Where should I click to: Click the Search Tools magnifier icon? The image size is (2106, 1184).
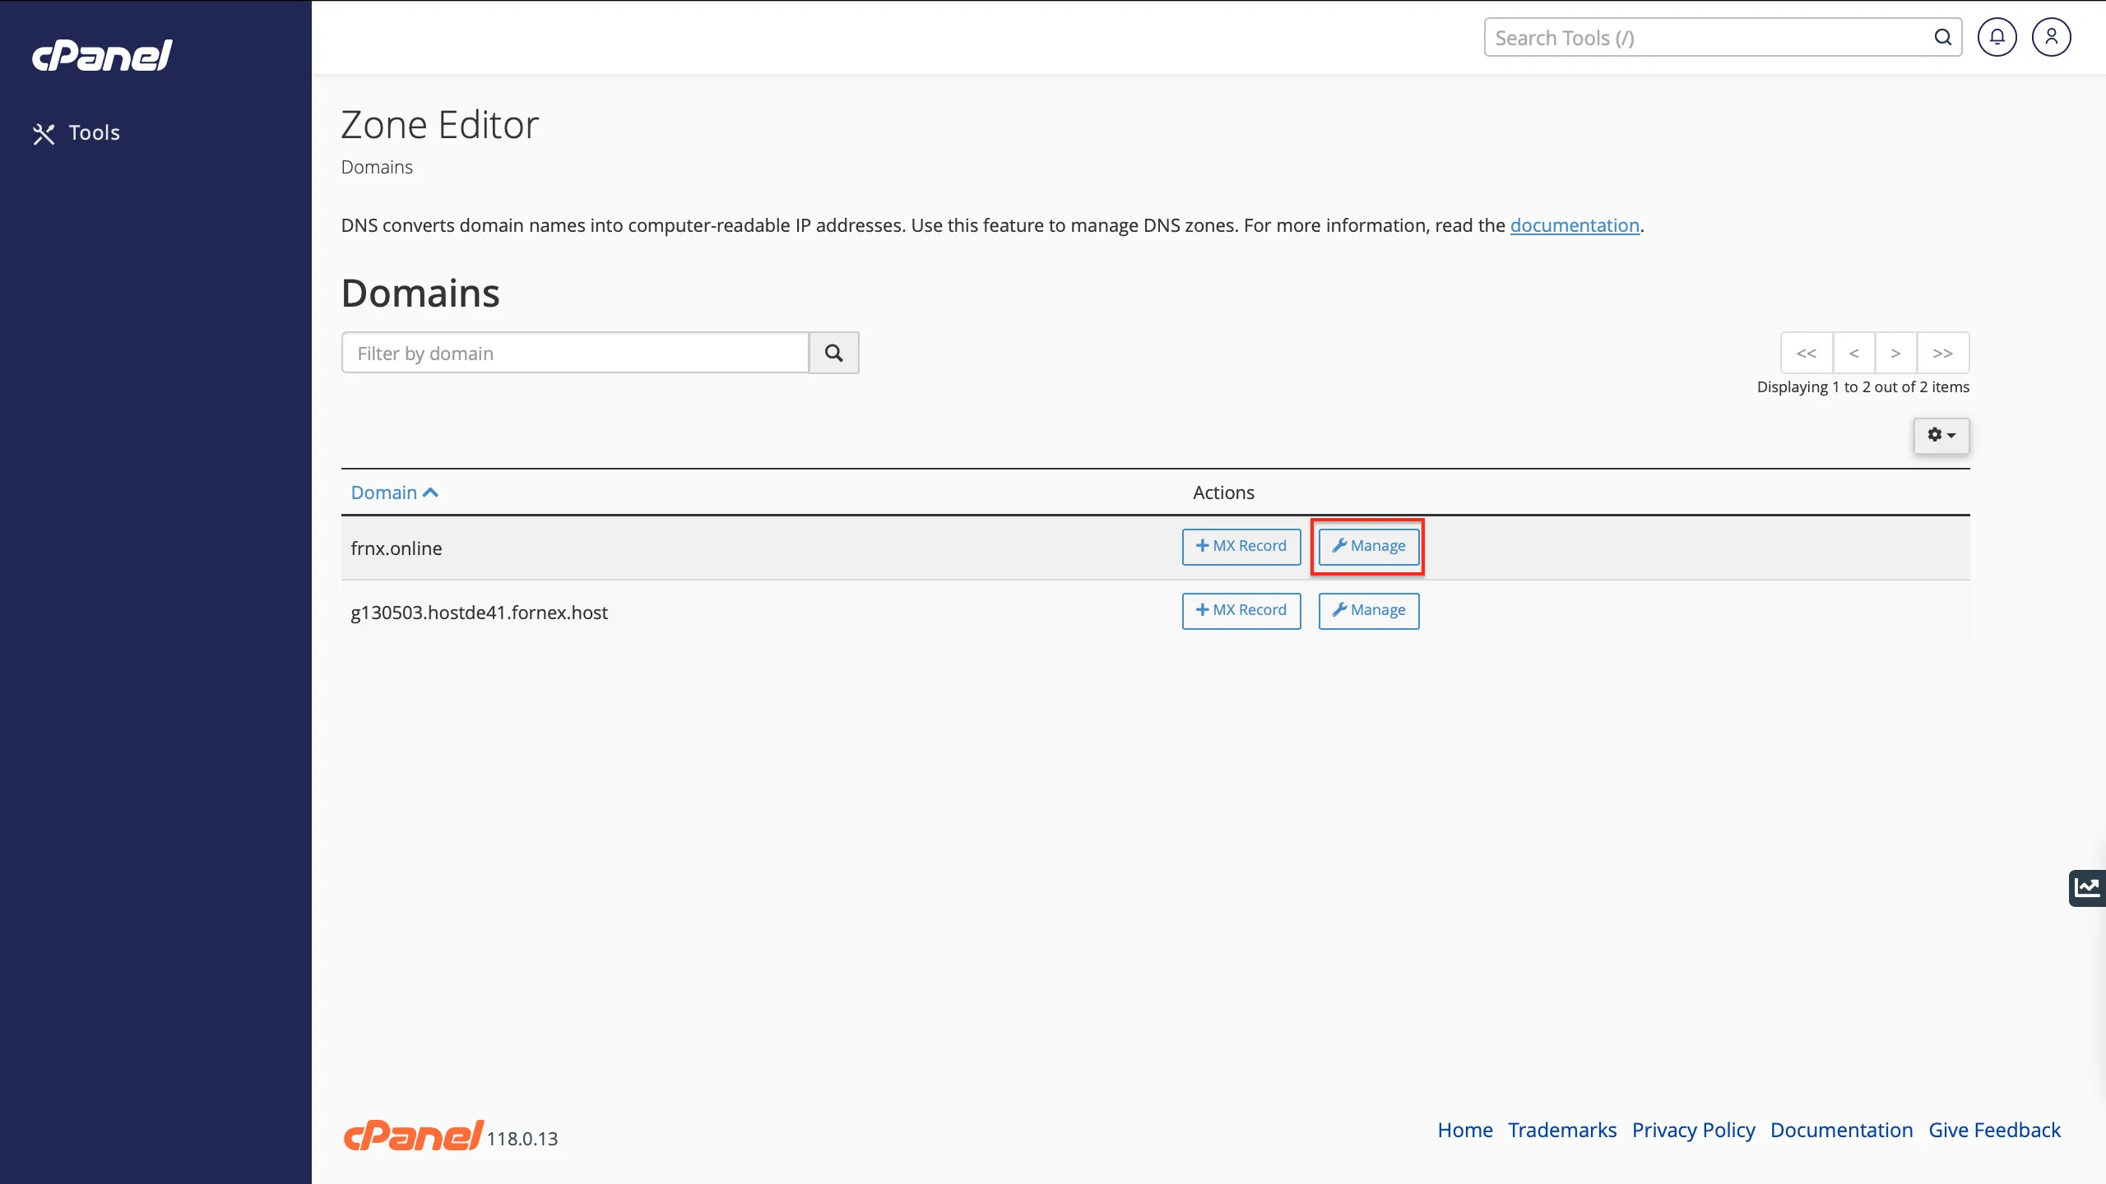[x=1942, y=37]
